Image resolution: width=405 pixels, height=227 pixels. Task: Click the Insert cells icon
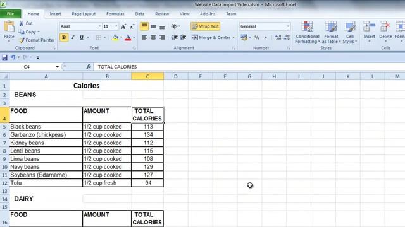[x=369, y=26]
